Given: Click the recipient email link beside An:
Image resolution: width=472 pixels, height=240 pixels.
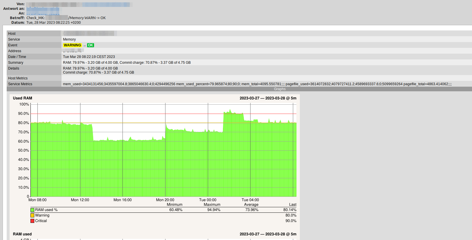Looking at the screenshot, I should (43, 13).
